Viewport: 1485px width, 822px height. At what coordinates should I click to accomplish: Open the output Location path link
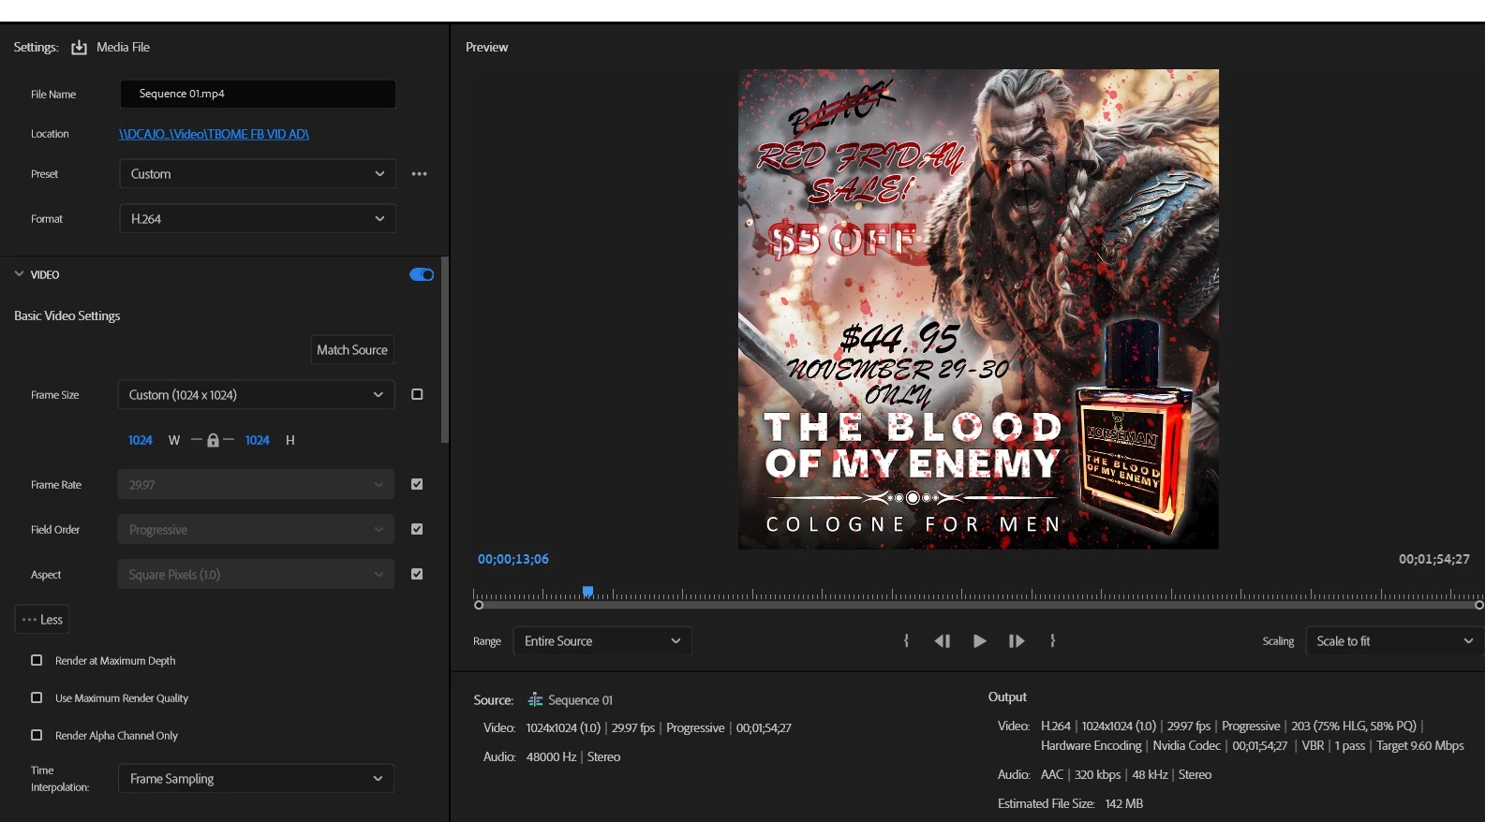pyautogui.click(x=214, y=135)
